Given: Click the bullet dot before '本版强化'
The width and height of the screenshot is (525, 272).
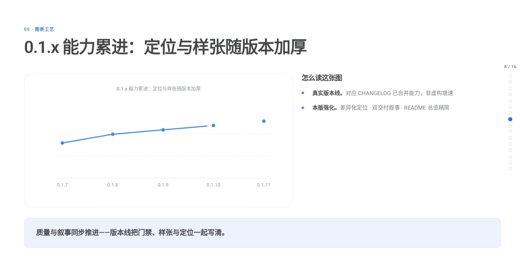Looking at the screenshot, I should click(x=303, y=108).
